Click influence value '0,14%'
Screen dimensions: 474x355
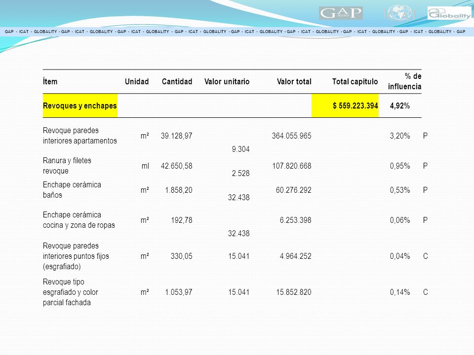pos(399,292)
